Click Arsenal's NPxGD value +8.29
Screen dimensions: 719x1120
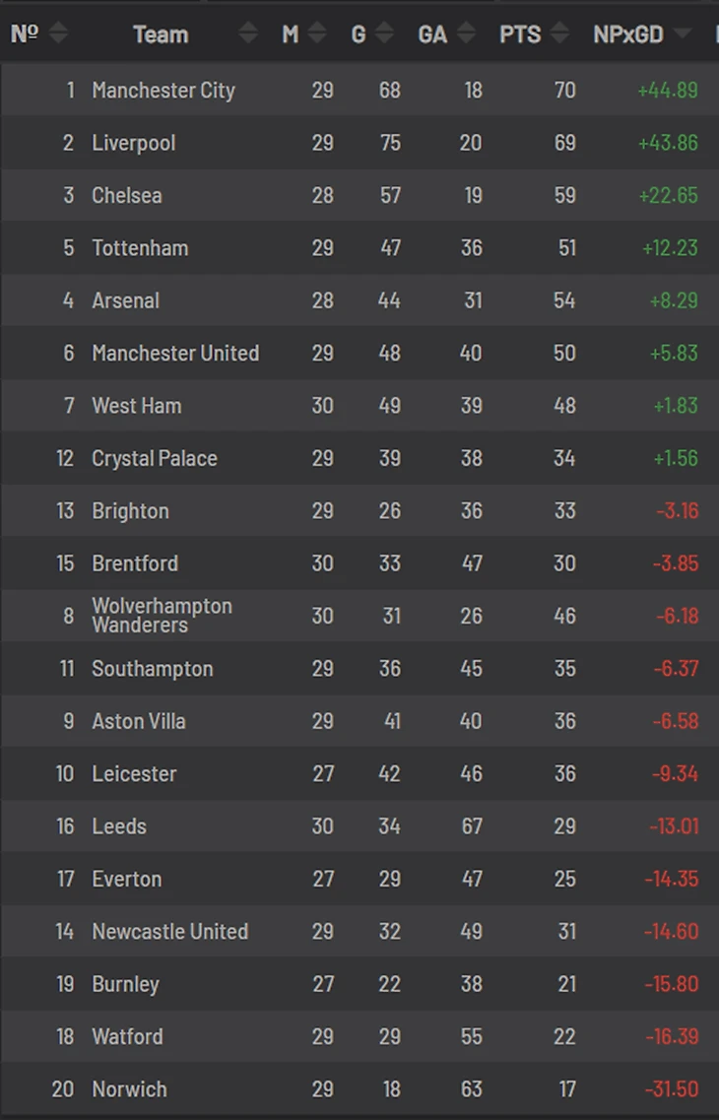(673, 300)
